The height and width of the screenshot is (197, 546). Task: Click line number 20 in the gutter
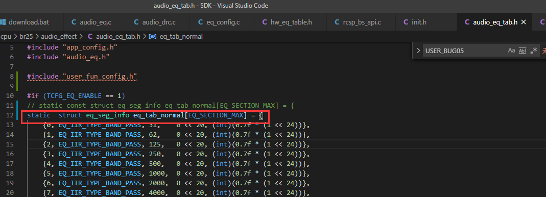10,192
